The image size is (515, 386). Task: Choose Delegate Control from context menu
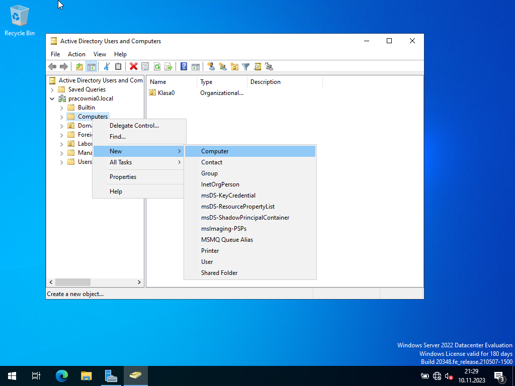pyautogui.click(x=139, y=125)
